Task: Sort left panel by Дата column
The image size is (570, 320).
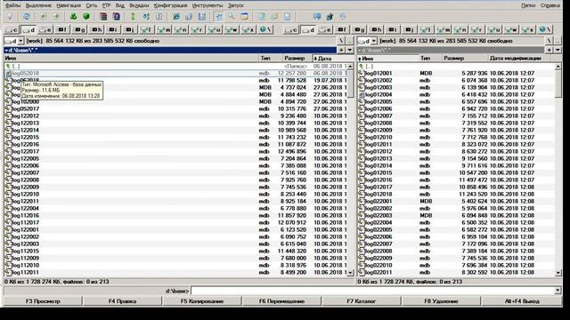Action: (x=332, y=58)
